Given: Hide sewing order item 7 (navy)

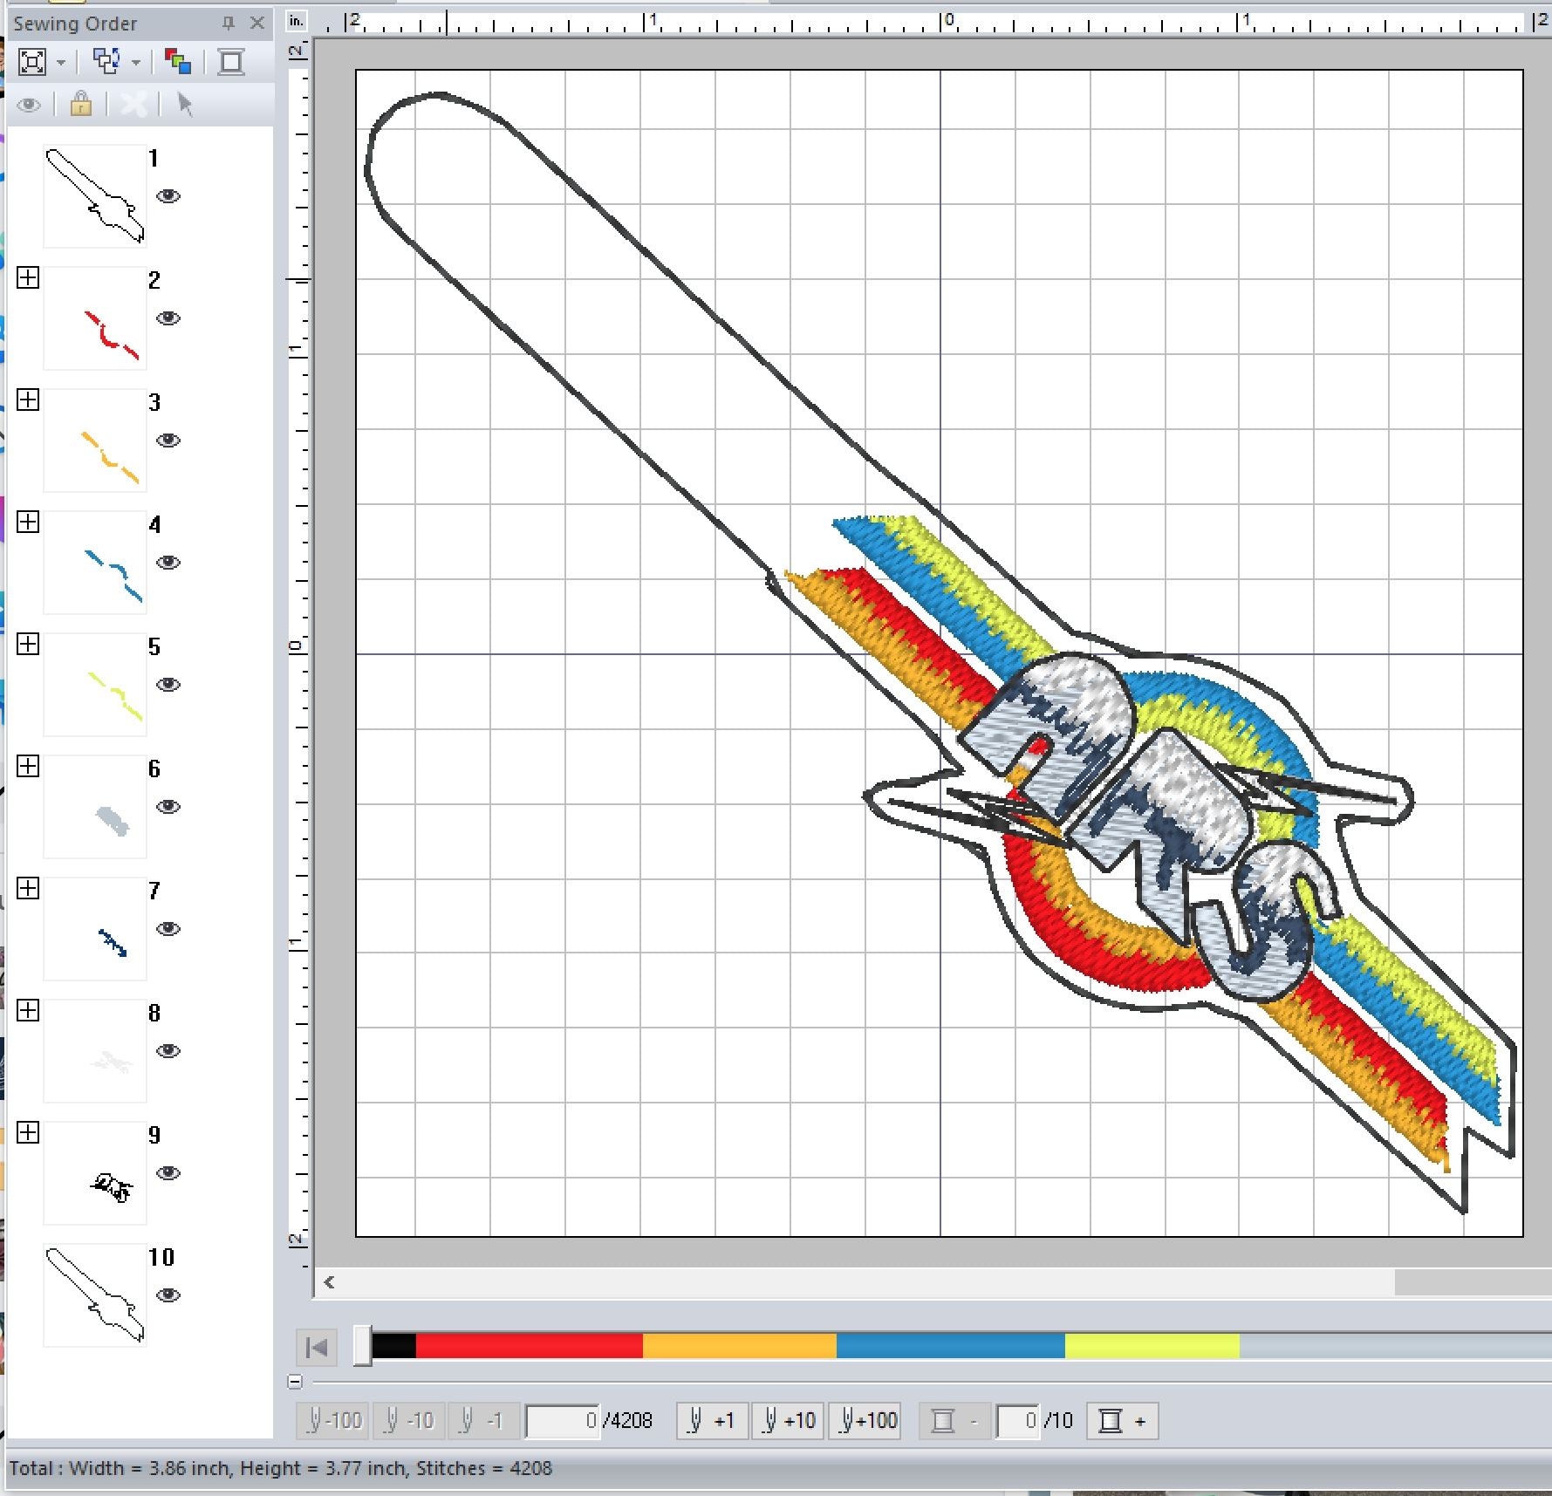Looking at the screenshot, I should [x=168, y=929].
